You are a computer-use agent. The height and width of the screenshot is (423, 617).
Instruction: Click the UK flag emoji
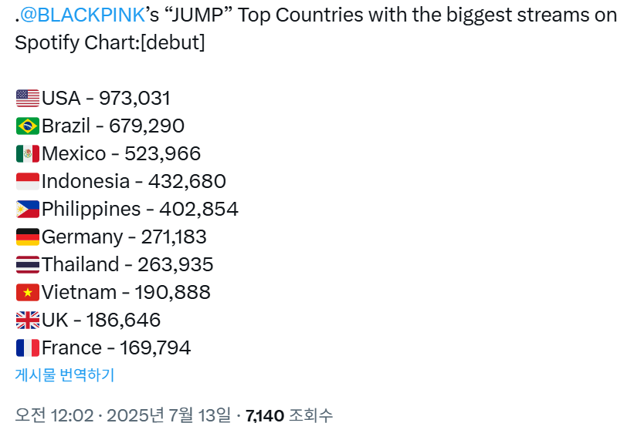pos(28,320)
